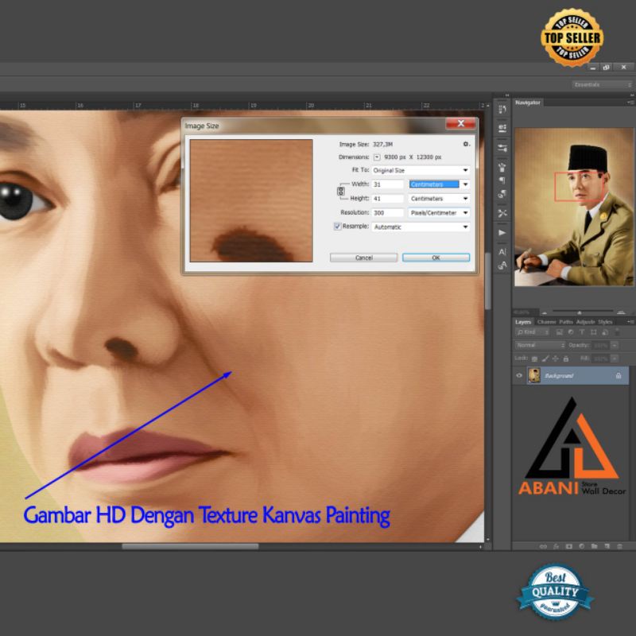
Task: Switch to the Paths tab
Action: (565, 321)
